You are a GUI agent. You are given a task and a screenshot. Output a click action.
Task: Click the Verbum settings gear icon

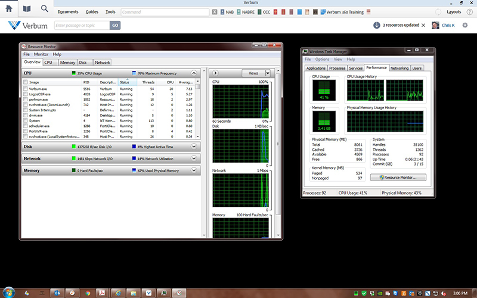click(x=464, y=25)
